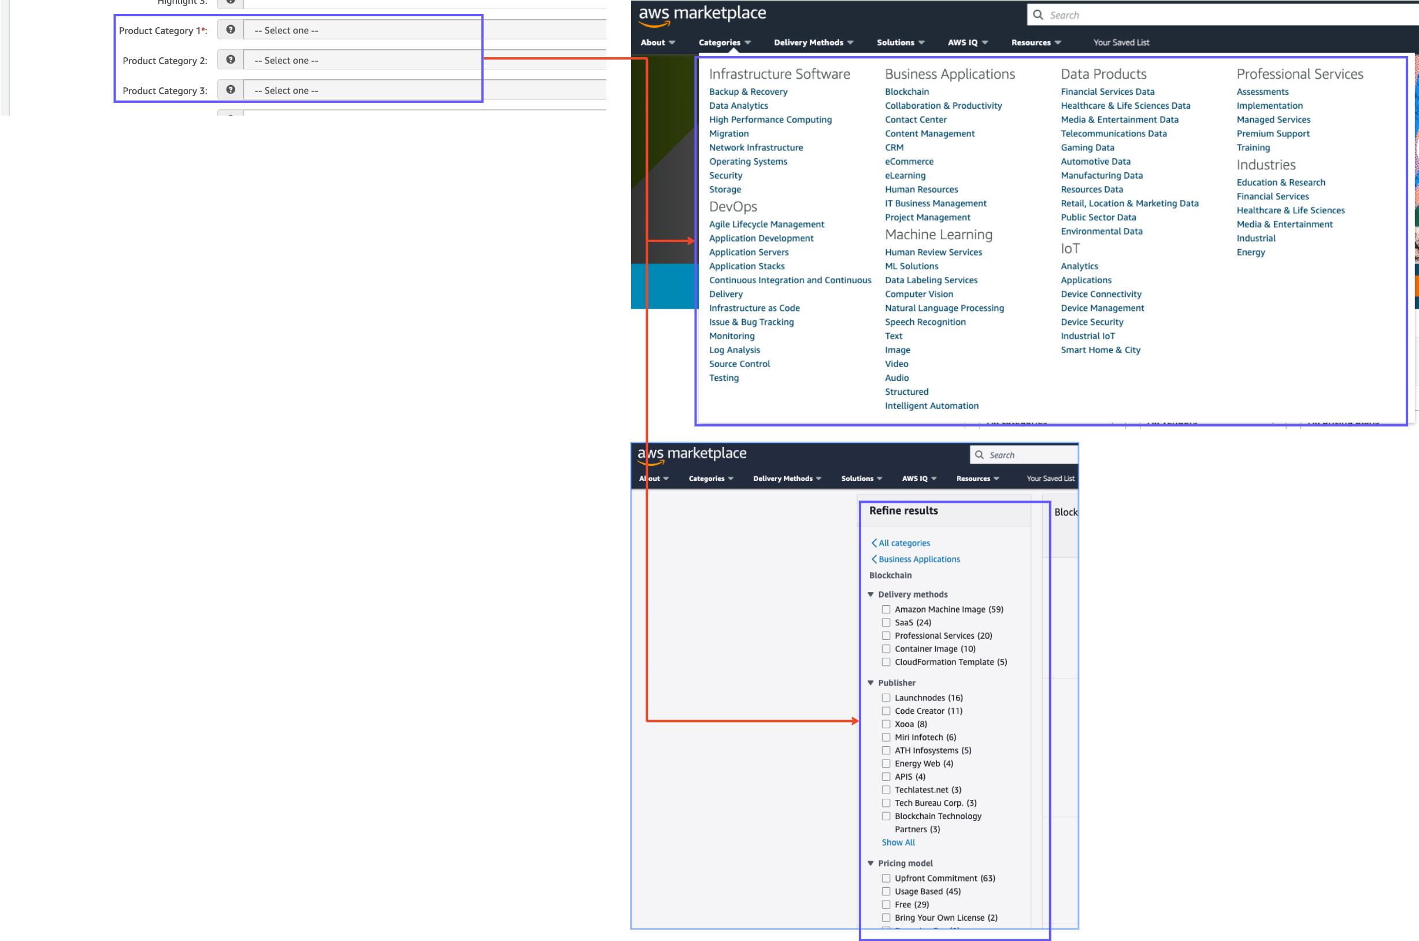Click help icon beside Product Category 2
1419x941 pixels.
coord(231,60)
